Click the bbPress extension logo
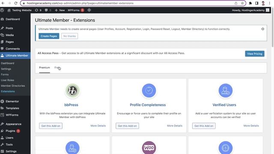Viewport: 274px width, 154px height. coord(72,91)
